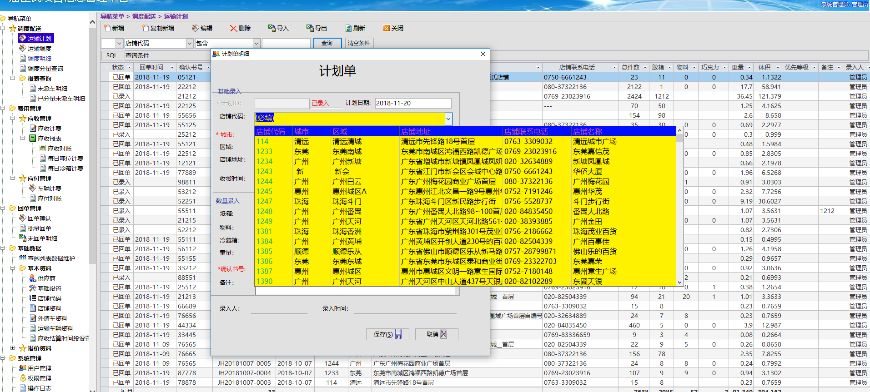Open the 状态 column filter arrow
Screen dimensions: 870x392
[x=129, y=67]
